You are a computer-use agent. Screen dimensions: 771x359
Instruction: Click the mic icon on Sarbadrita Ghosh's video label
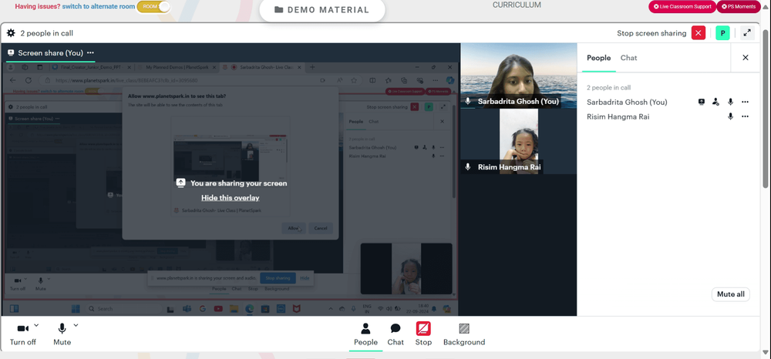pyautogui.click(x=468, y=101)
